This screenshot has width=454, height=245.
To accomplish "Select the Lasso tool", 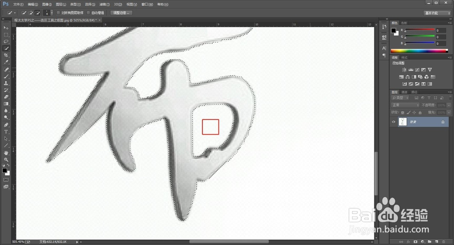I will pyautogui.click(x=6, y=42).
